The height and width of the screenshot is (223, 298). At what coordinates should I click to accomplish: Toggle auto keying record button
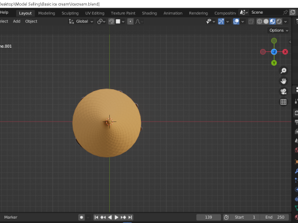click(x=81, y=217)
